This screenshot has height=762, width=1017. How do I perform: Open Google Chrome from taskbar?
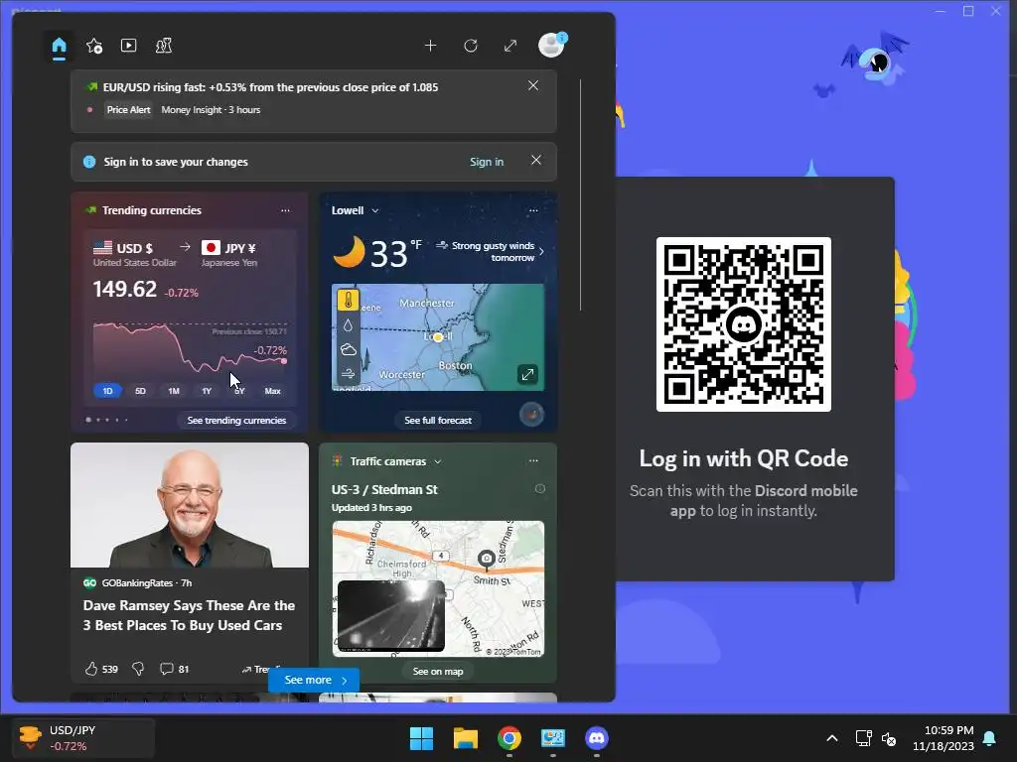pos(509,738)
